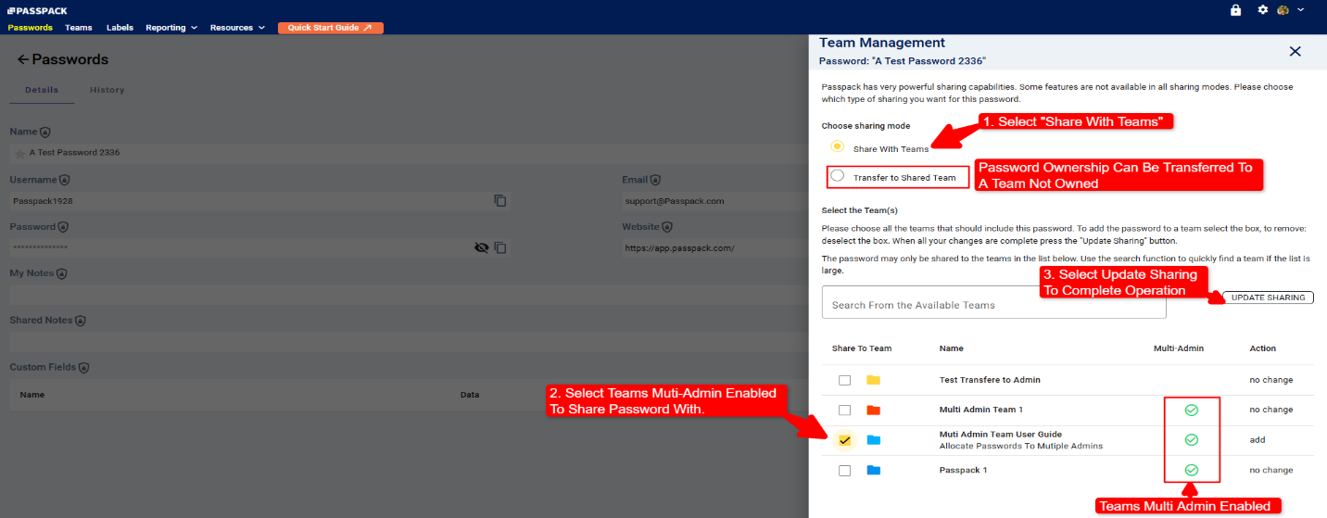Click the Share To Team column header
This screenshot has width=1327, height=518.
coord(862,348)
